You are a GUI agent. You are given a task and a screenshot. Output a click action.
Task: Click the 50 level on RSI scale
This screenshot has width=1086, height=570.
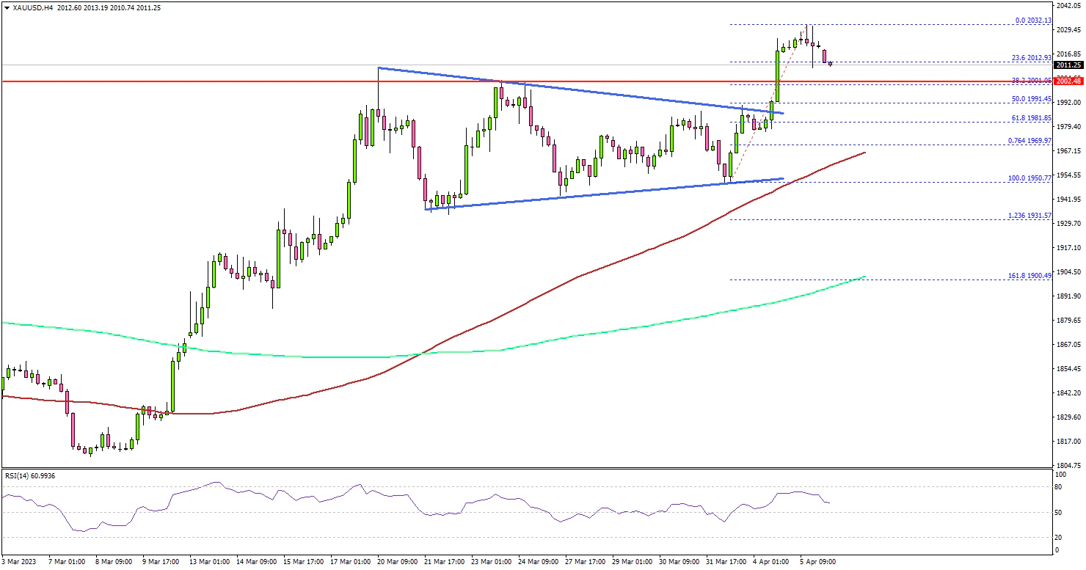[x=1058, y=512]
